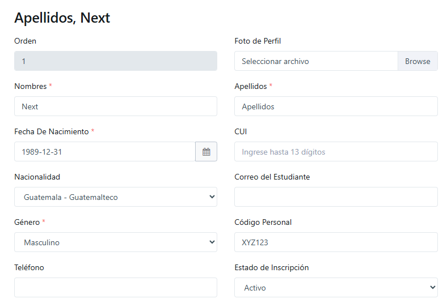Screen dimensions: 447x303
Task: Click the Fecha De Nacimiento date field
Action: tap(104, 152)
